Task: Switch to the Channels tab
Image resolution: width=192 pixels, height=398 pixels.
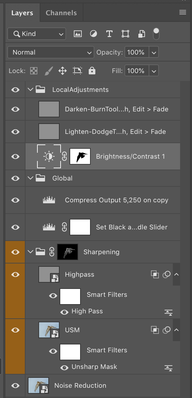Action: [61, 13]
